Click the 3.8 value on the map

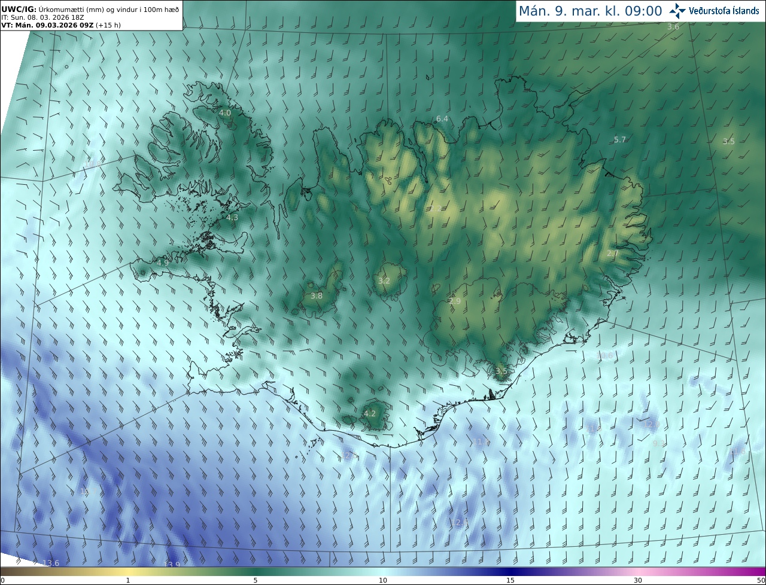317,295
